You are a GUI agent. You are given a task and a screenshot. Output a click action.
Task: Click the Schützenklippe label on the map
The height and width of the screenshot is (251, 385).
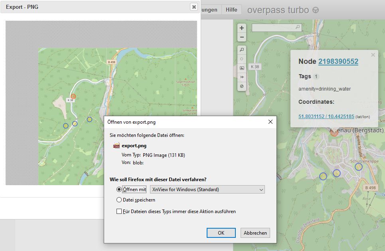point(364,161)
